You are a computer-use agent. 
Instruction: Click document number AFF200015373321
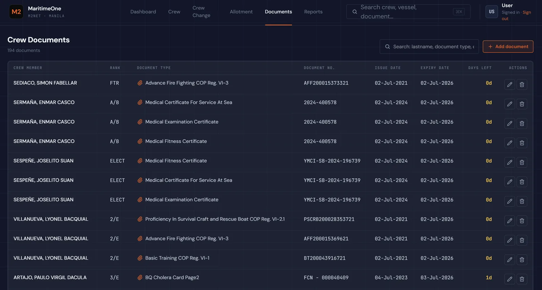(326, 83)
